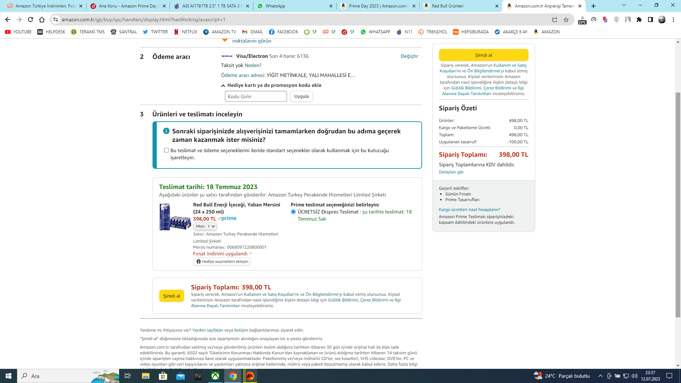Click Değiştir link for payment method
This screenshot has height=383, width=681.
409,56
